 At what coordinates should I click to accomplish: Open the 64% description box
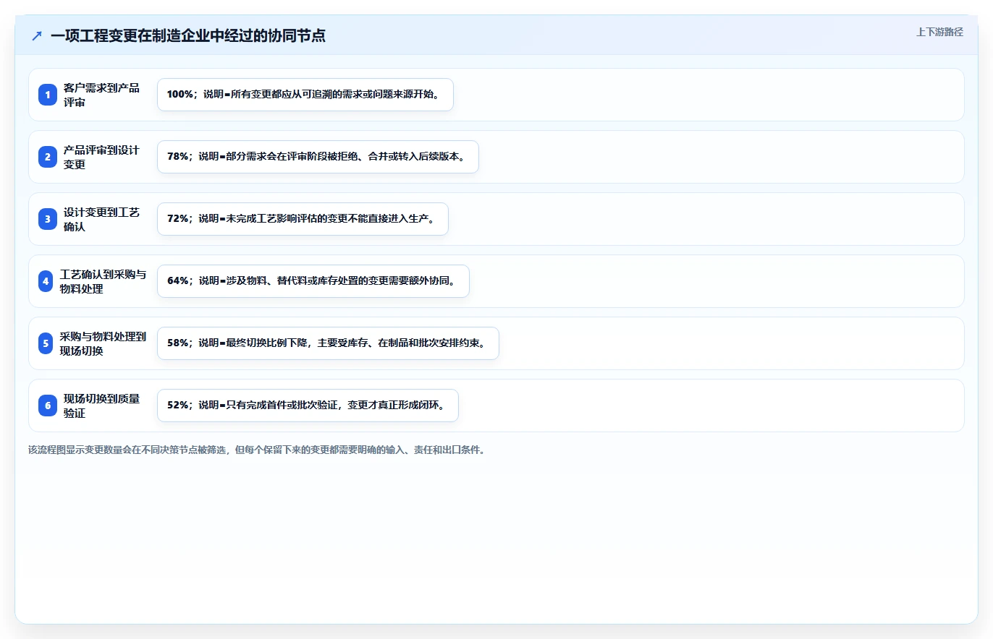(x=313, y=281)
